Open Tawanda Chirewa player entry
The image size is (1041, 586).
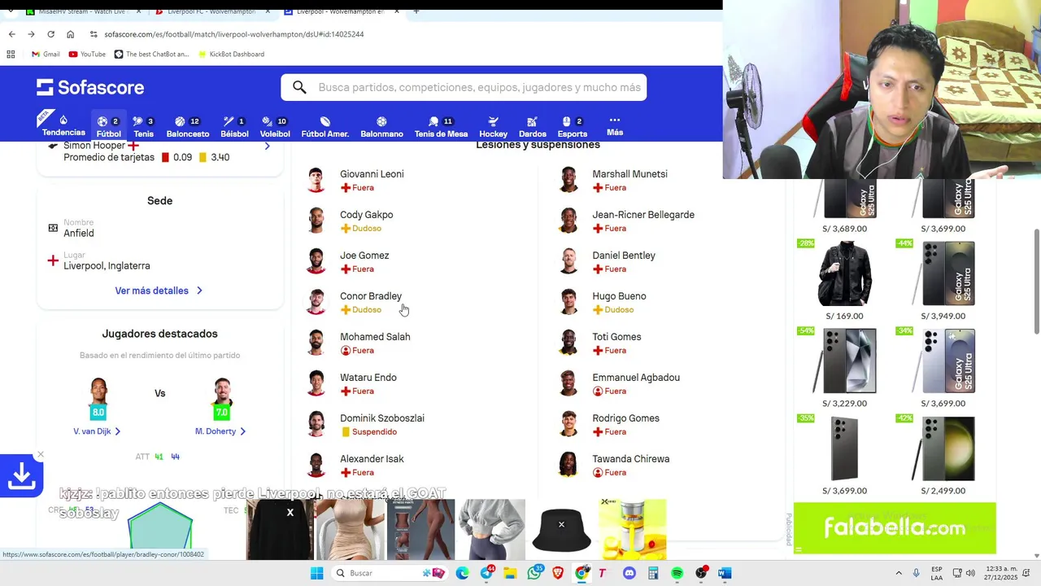point(630,459)
